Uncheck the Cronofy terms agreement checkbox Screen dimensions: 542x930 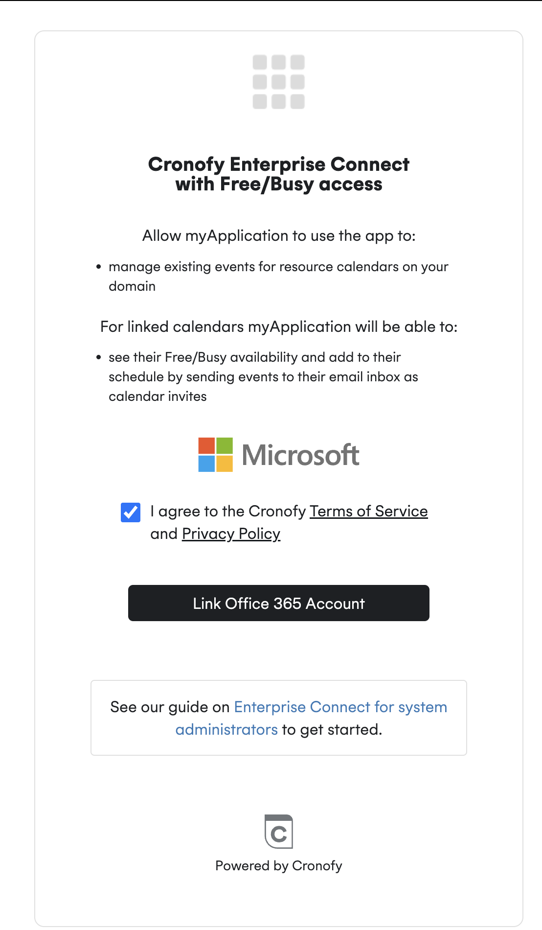pyautogui.click(x=131, y=512)
